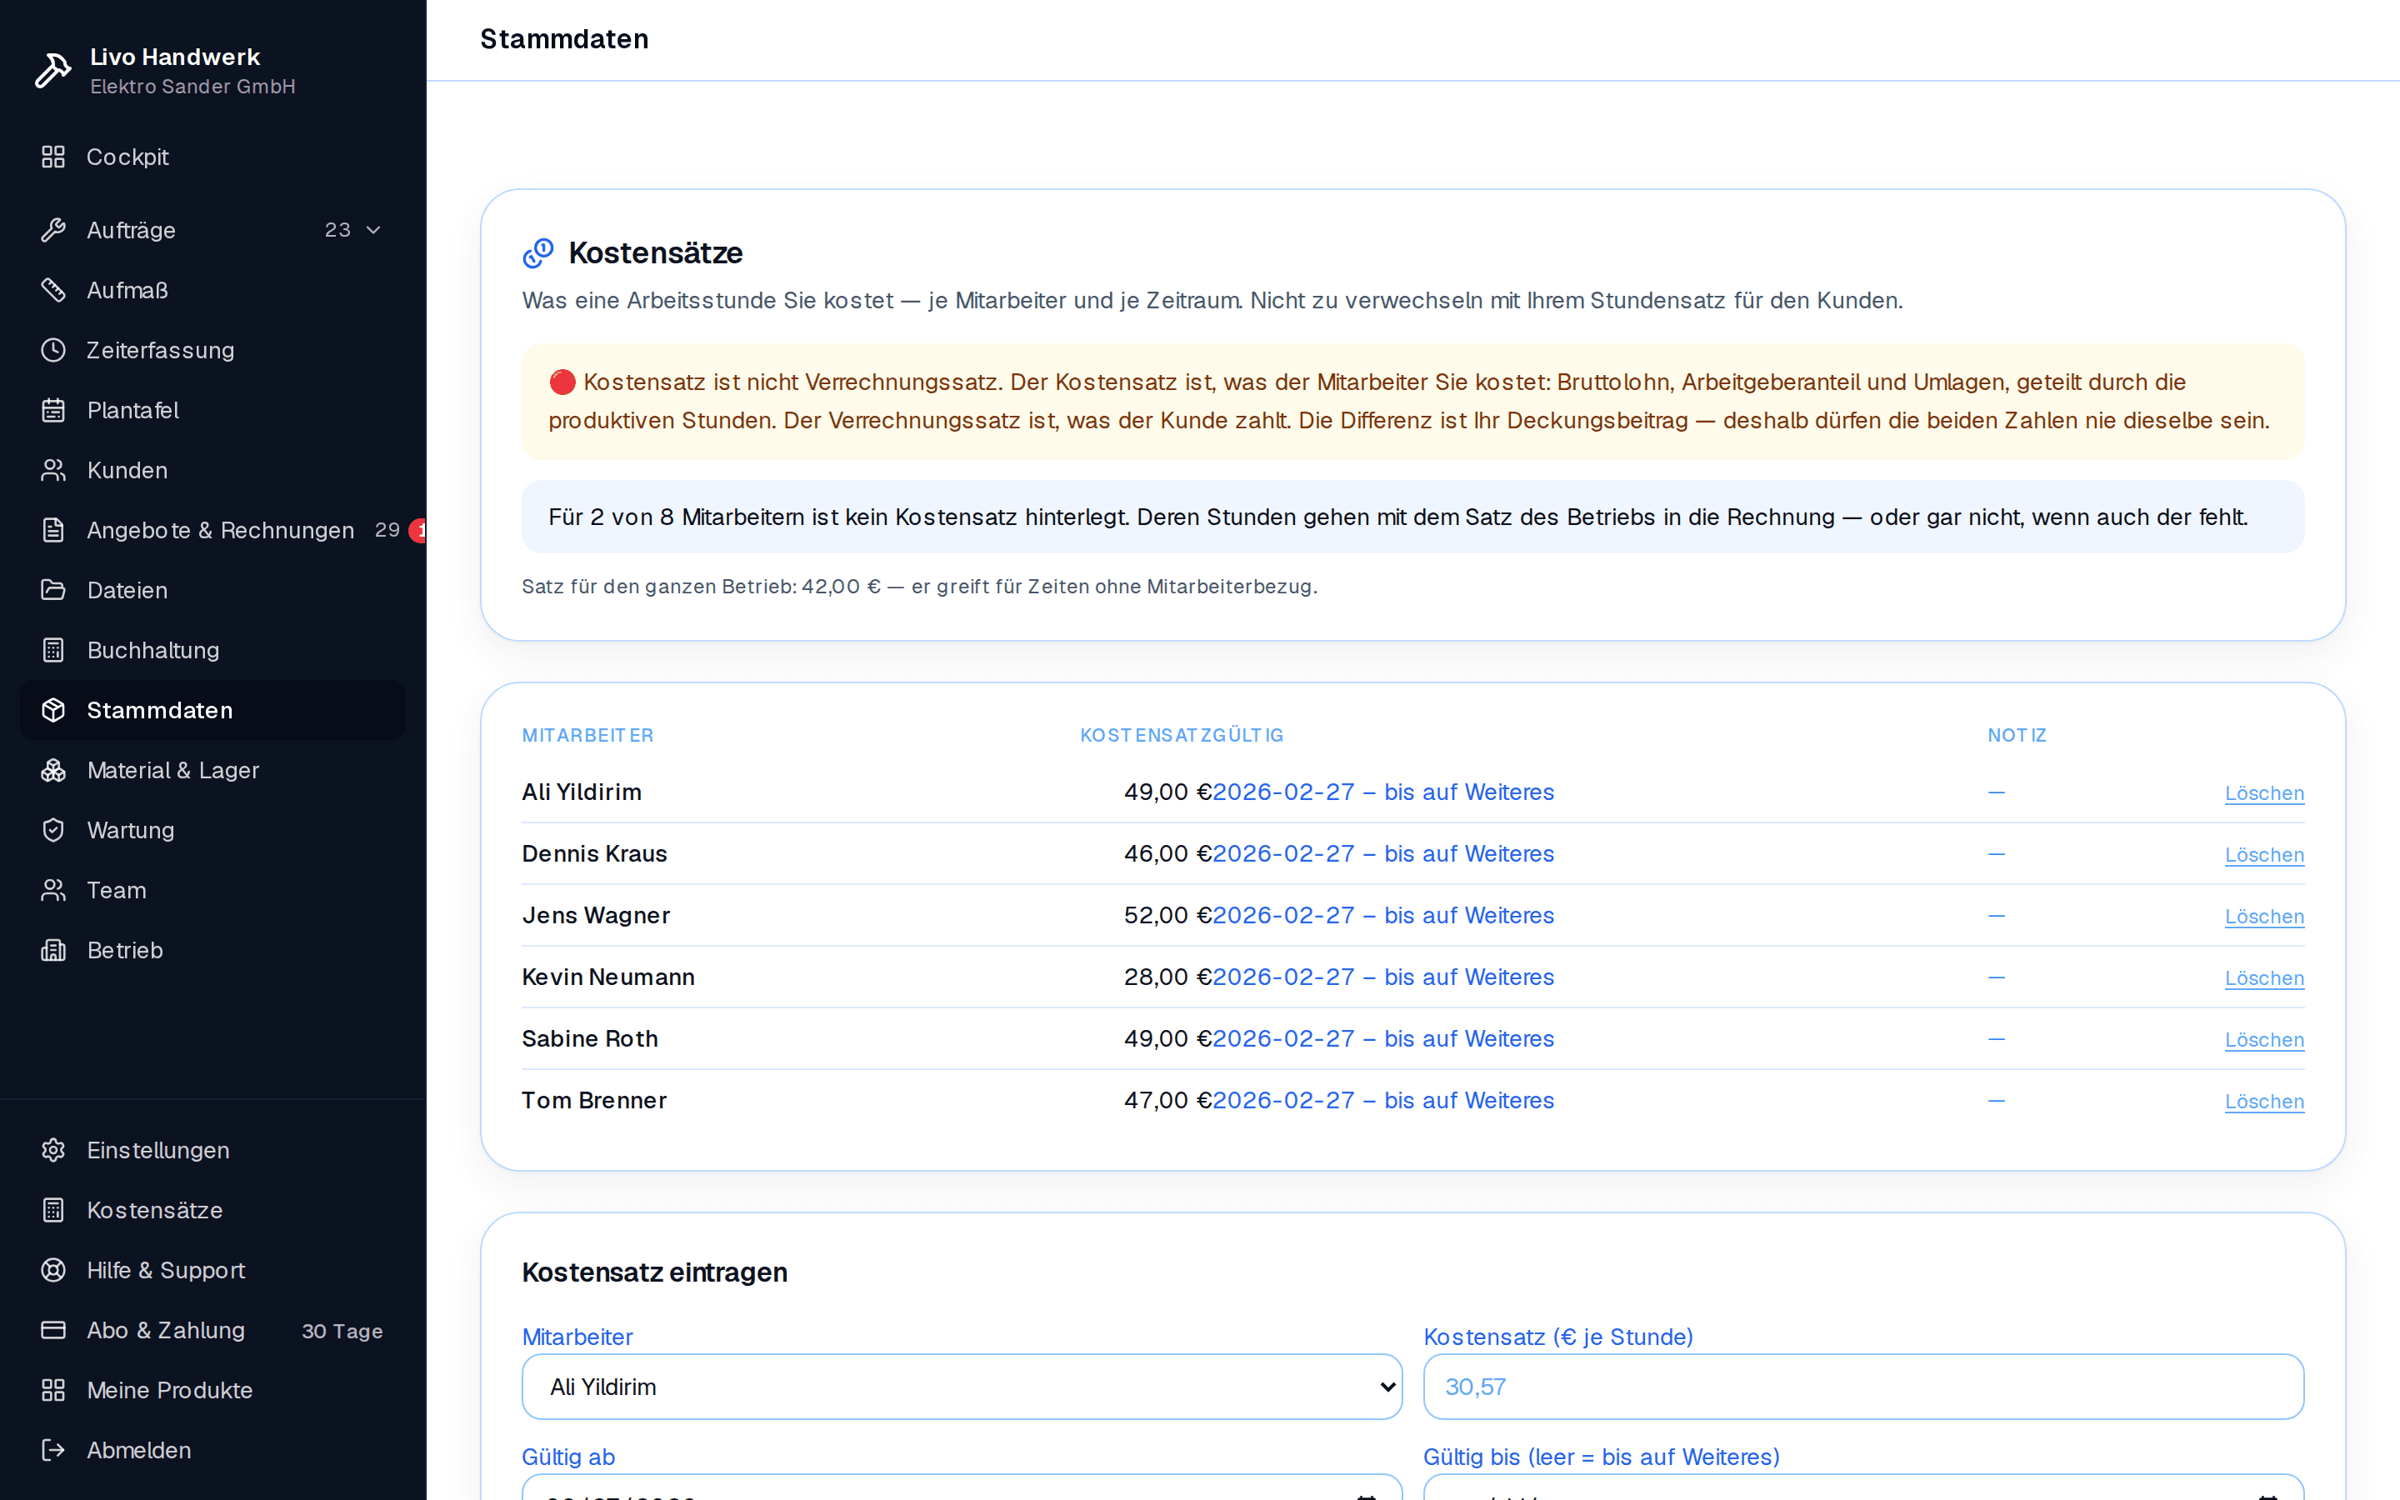Click the Angebote & Rechnungen document icon
Image resolution: width=2400 pixels, height=1500 pixels.
(x=53, y=530)
